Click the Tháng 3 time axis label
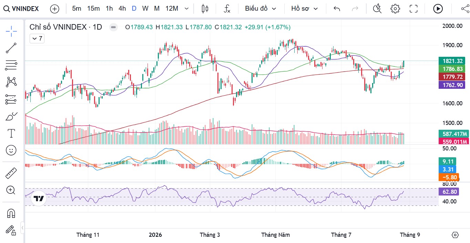This screenshot has height=243, width=470. click(x=210, y=235)
